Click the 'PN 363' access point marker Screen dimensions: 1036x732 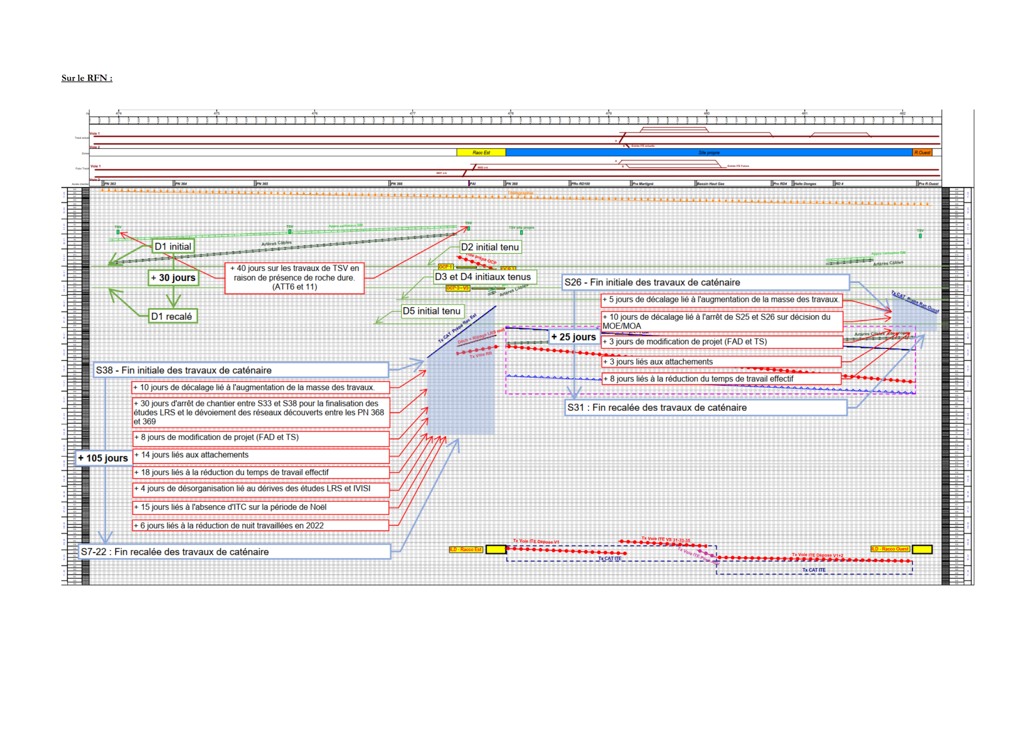pos(110,184)
